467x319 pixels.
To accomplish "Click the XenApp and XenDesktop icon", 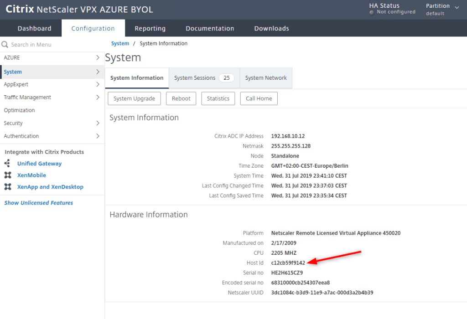I will click(8, 186).
